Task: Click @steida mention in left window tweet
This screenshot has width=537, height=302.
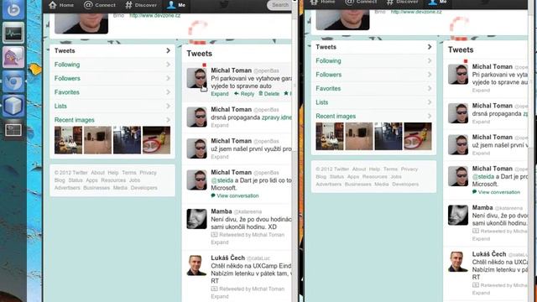Action: tap(222, 180)
